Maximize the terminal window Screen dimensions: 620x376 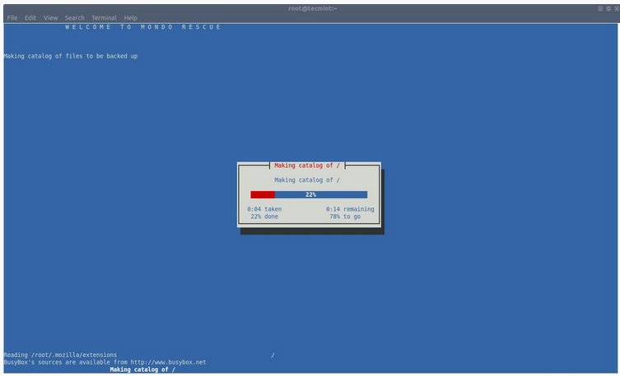pos(607,7)
